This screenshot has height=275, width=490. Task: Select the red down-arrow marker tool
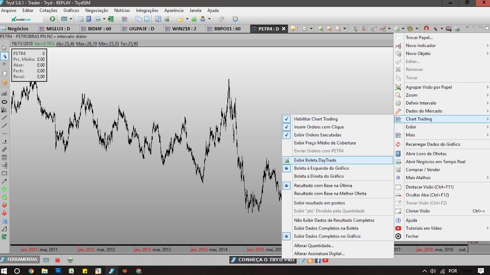click(4, 213)
